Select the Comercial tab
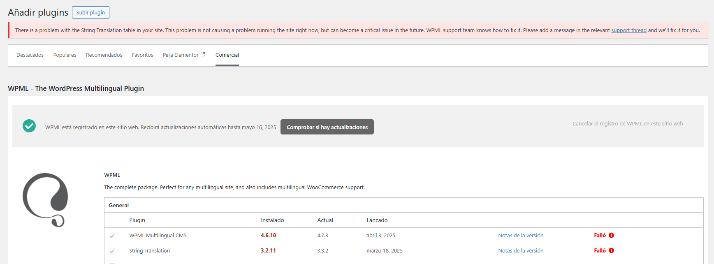Viewport: 714px width, 264px height. pos(227,55)
